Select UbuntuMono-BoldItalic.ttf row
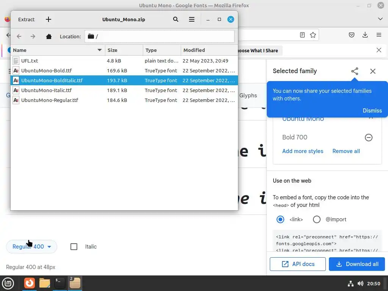This screenshot has height=291, width=388. pyautogui.click(x=124, y=80)
